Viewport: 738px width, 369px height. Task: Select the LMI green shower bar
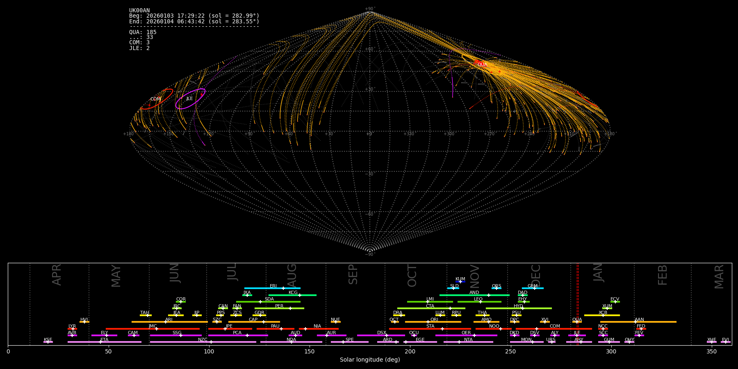pos(430,302)
